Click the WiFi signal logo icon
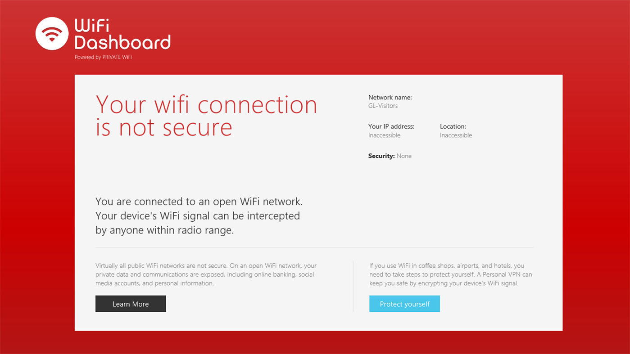630x354 pixels. [x=52, y=34]
